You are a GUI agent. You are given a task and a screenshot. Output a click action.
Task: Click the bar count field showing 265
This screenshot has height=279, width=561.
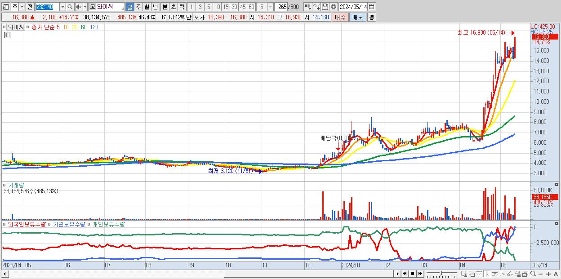click(x=281, y=7)
